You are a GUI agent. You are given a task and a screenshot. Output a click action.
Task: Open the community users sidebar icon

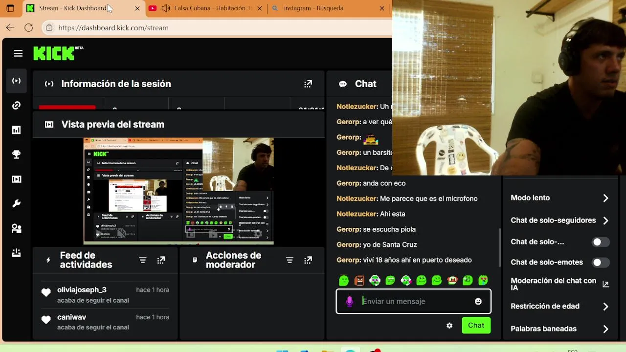[16, 228]
